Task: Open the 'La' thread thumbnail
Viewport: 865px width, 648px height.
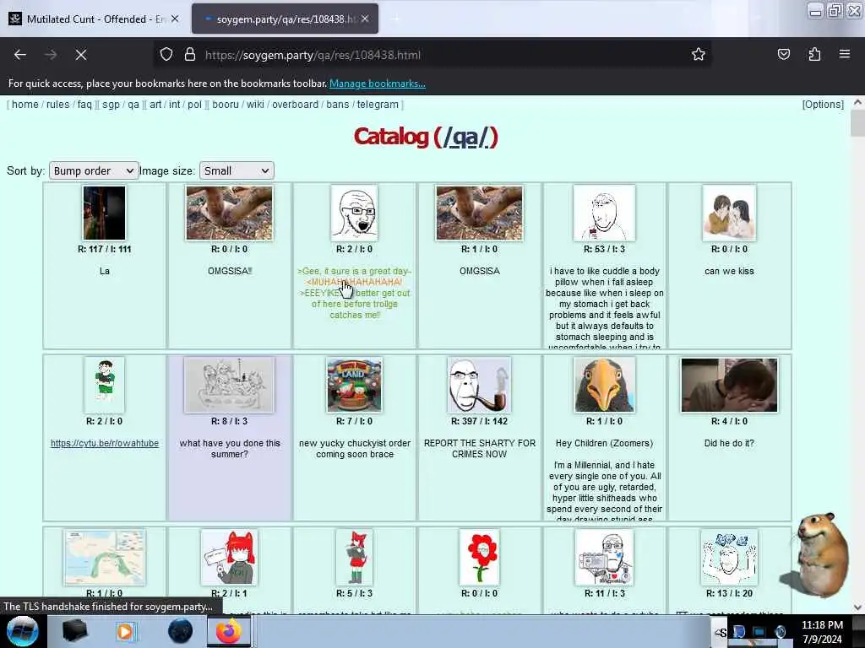Action: [x=104, y=213]
